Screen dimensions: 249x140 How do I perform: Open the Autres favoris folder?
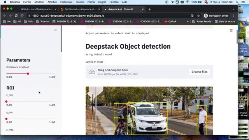point(202,21)
